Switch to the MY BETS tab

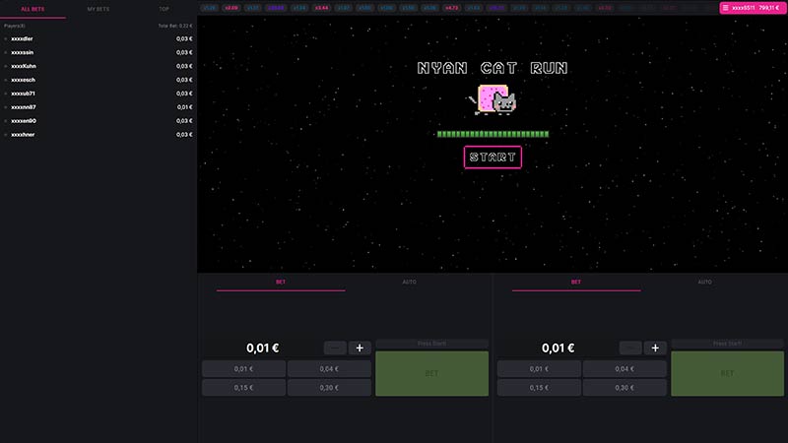tap(98, 9)
